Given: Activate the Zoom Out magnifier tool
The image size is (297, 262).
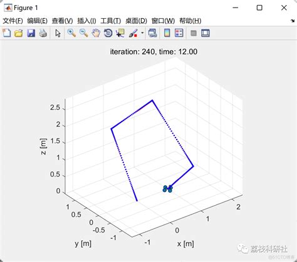Looking at the screenshot, I should pyautogui.click(x=84, y=33).
